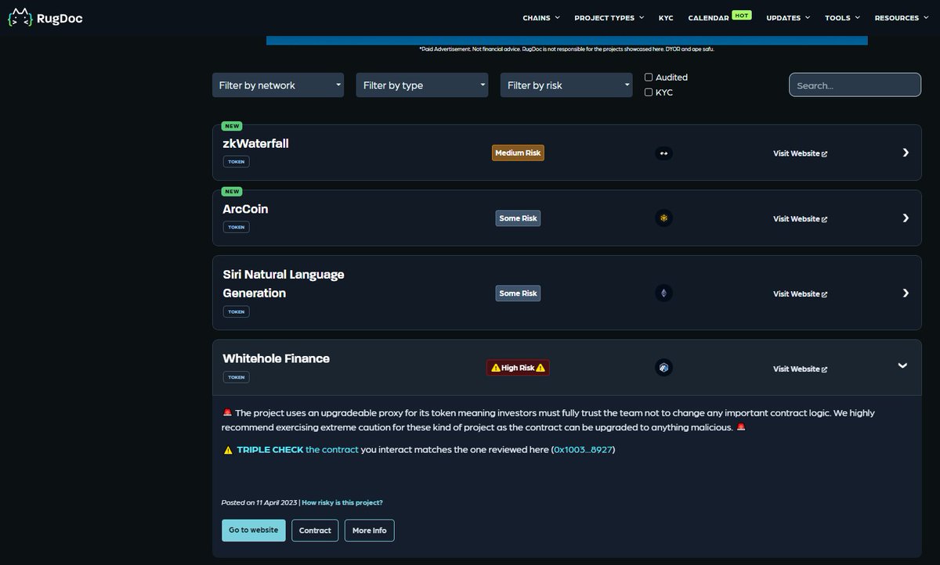This screenshot has height=565, width=940.
Task: Click the Go to website button
Action: (253, 530)
